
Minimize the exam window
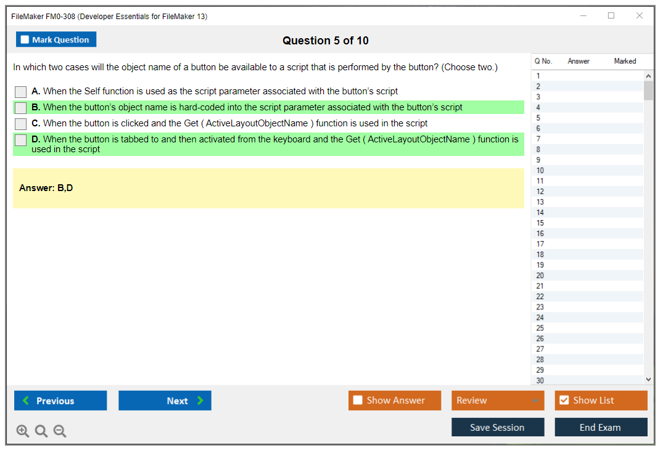pyautogui.click(x=583, y=16)
